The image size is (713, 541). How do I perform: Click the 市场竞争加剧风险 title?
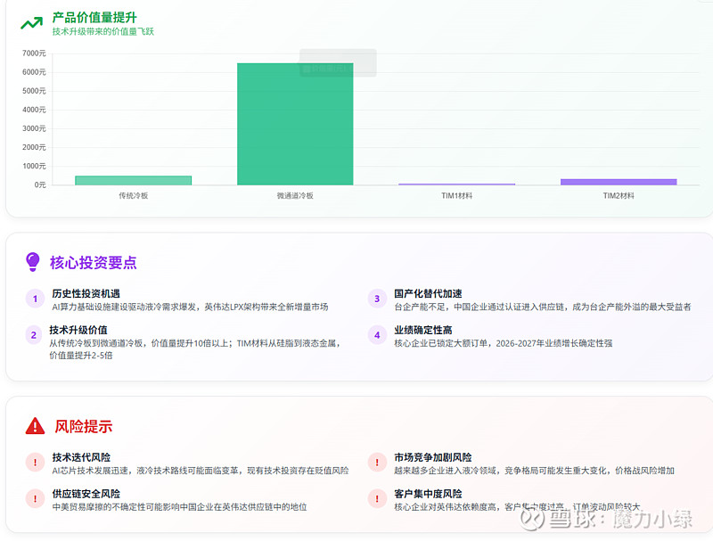433,457
